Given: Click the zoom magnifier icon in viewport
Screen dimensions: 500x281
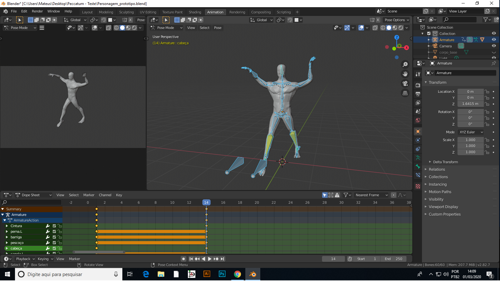Looking at the screenshot, I should [405, 64].
